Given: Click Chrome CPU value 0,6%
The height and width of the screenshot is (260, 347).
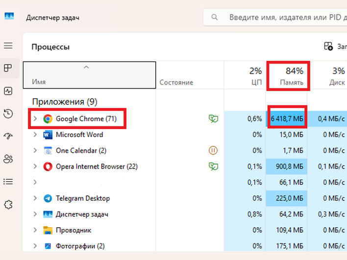Looking at the screenshot, I should (254, 118).
